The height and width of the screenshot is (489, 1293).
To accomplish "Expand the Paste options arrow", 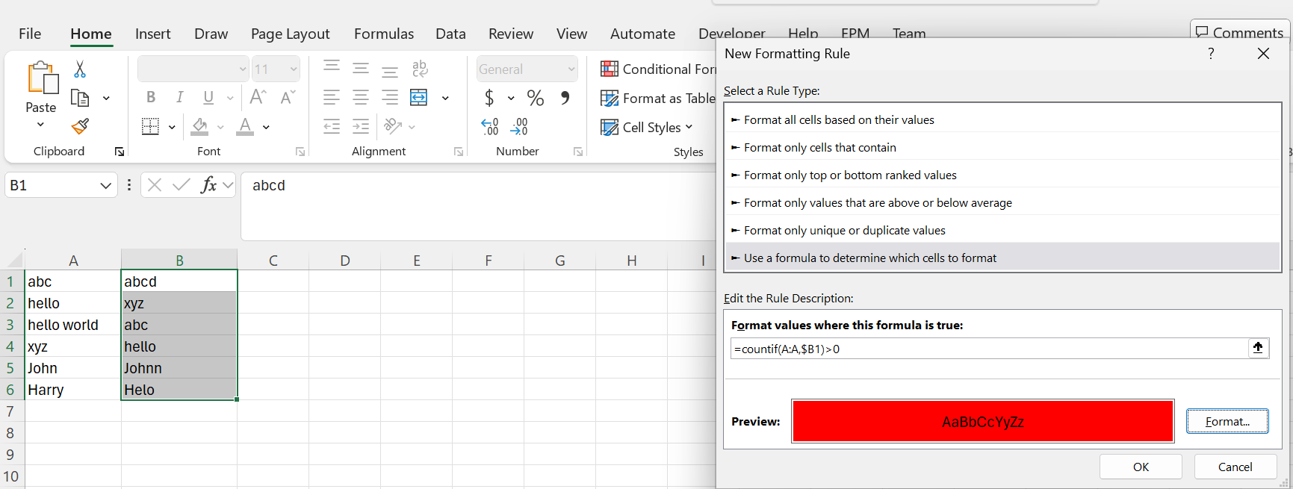I will 40,125.
